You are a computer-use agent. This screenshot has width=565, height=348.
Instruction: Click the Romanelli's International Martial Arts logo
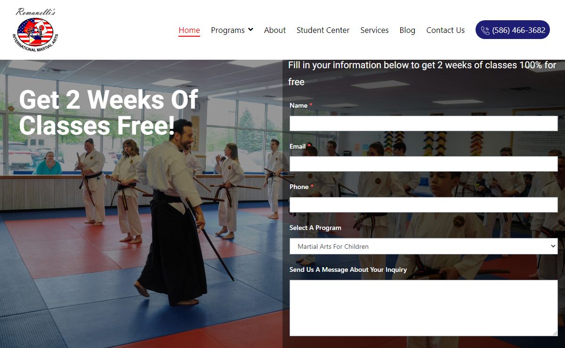35,30
